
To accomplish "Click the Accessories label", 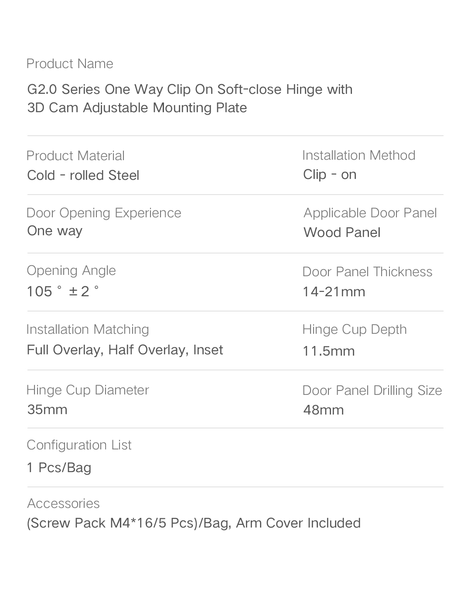I will click(x=63, y=503).
